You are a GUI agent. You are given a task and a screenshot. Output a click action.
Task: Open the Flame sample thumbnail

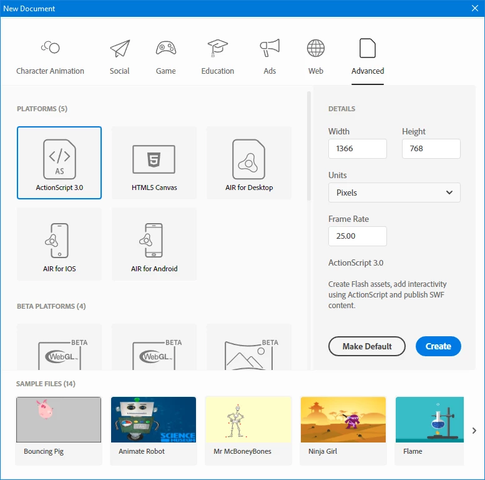(x=429, y=419)
